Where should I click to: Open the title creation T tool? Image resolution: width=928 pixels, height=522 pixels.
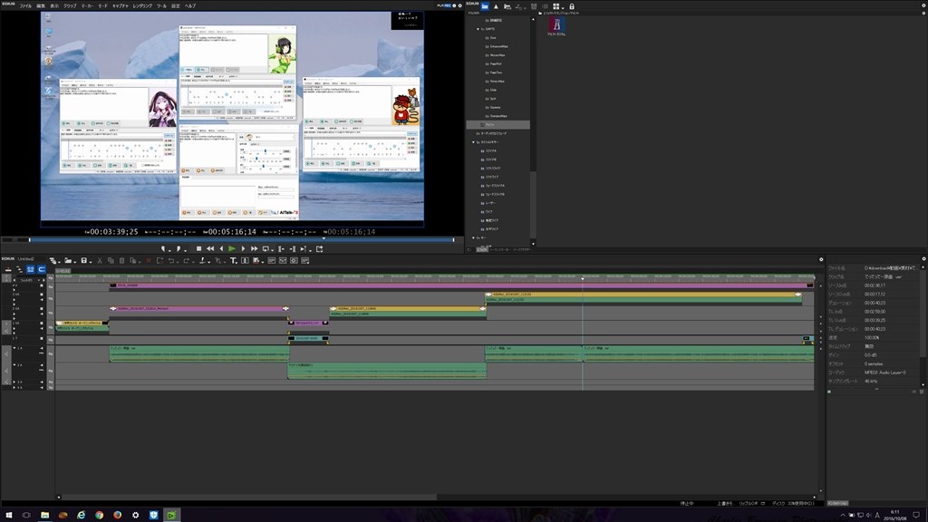233,260
